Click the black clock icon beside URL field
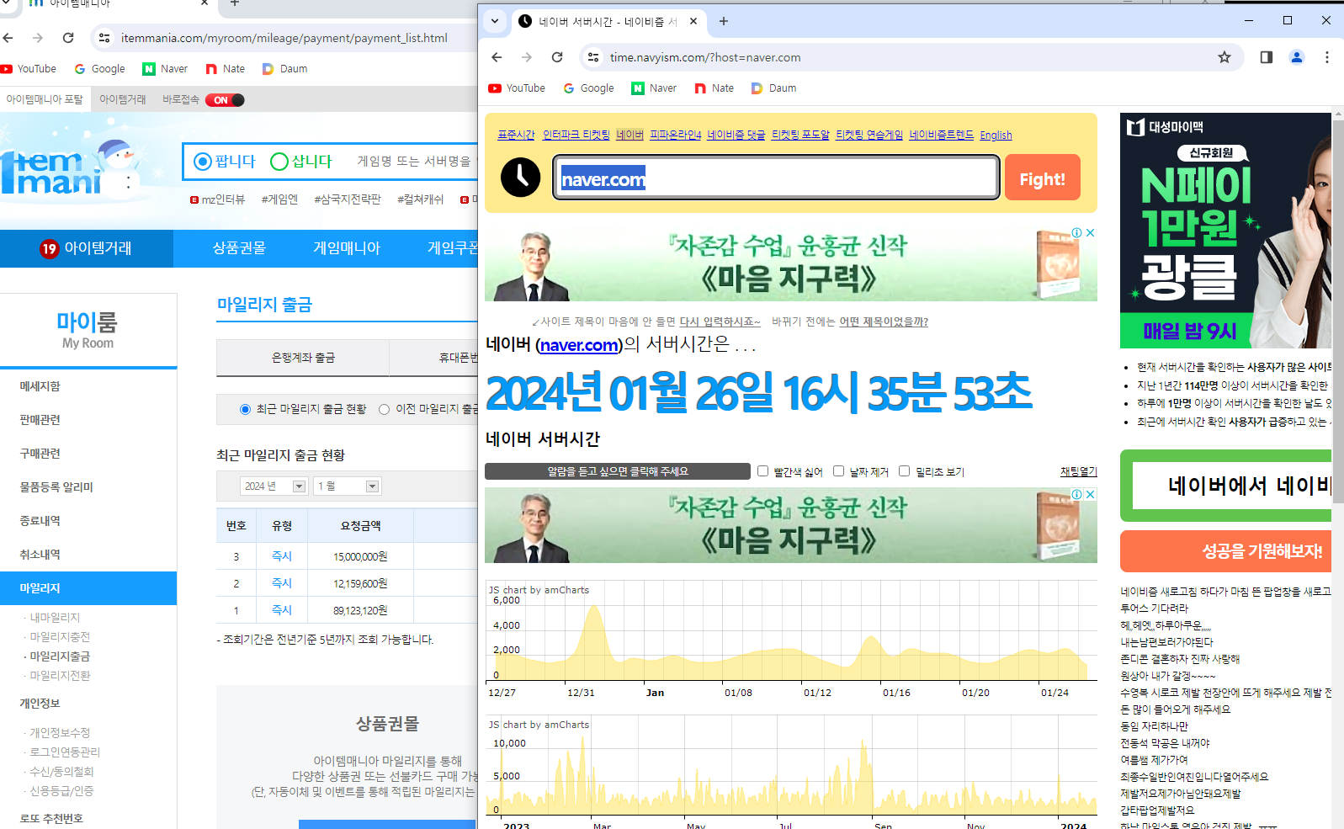 point(520,178)
